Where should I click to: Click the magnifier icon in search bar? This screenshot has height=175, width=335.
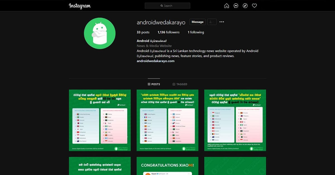(x=161, y=6)
